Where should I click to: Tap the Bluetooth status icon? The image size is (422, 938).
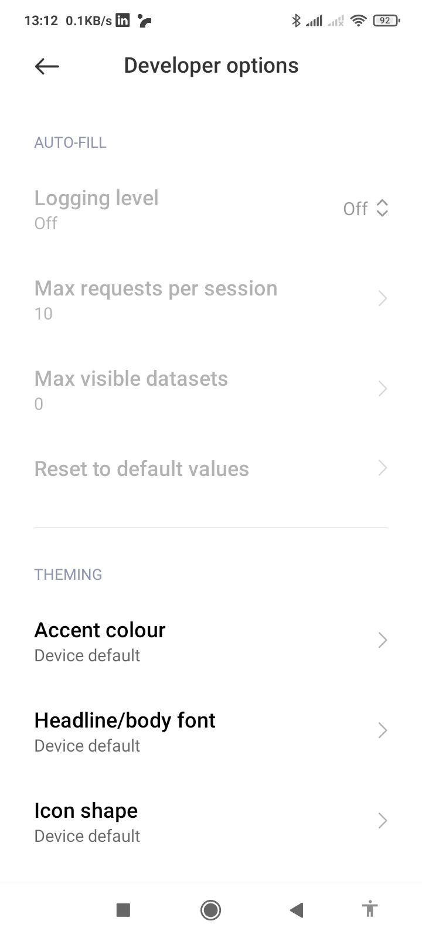tap(296, 21)
